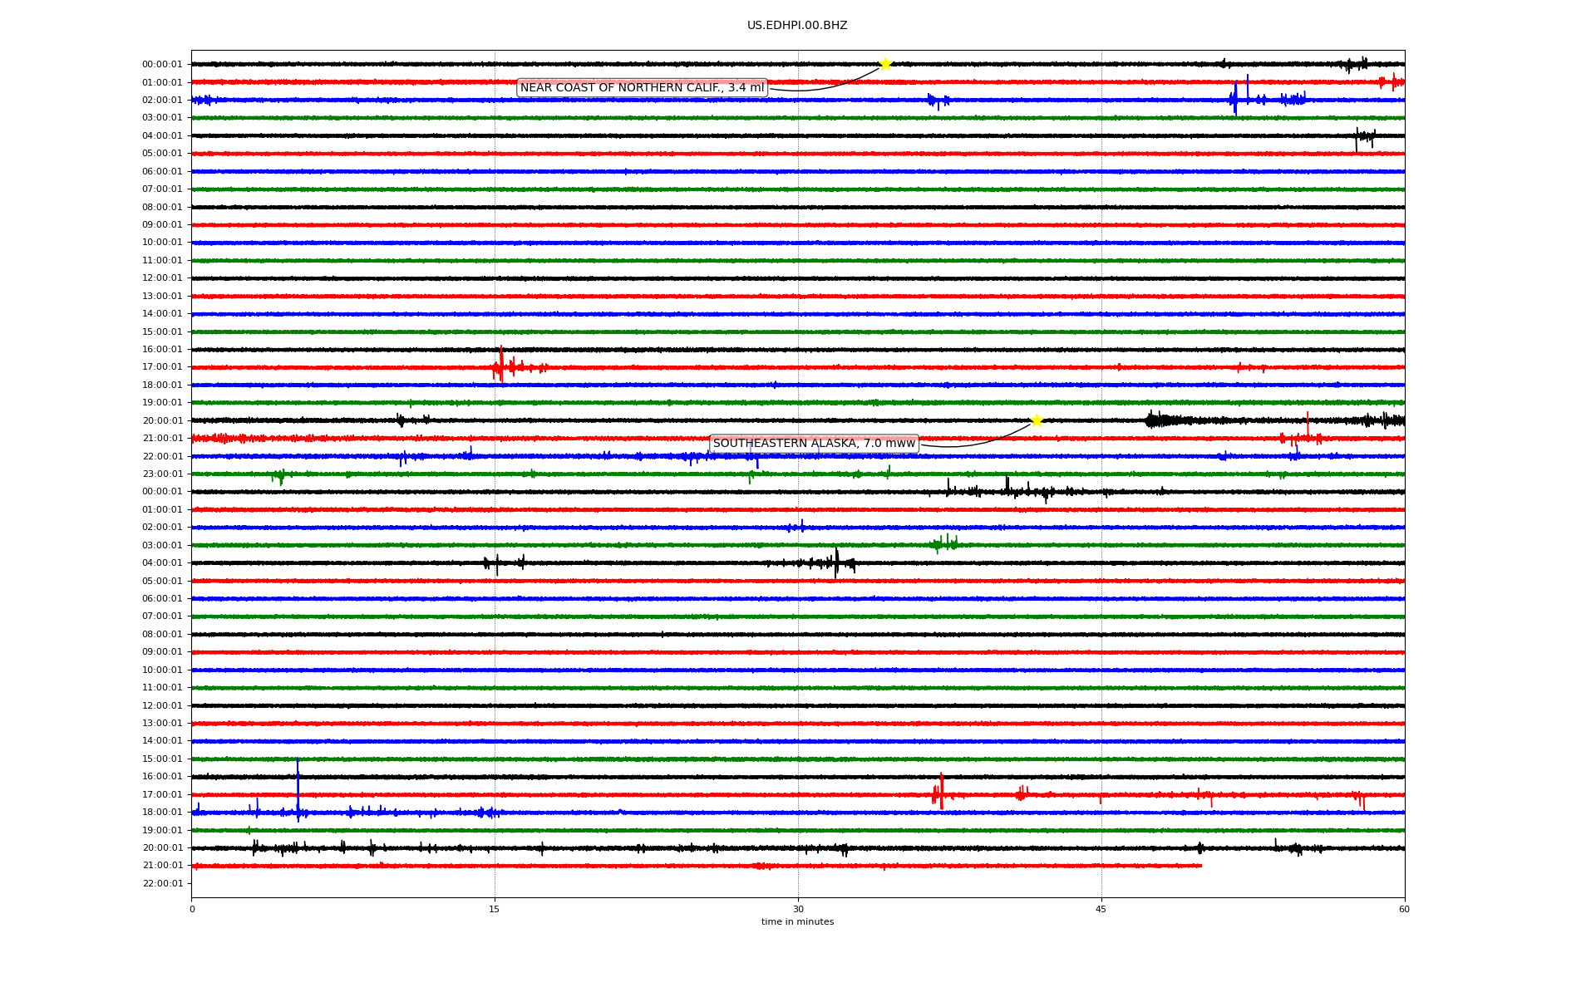Click the 60 minute tick label
The height and width of the screenshot is (997, 1596).
click(x=1404, y=909)
